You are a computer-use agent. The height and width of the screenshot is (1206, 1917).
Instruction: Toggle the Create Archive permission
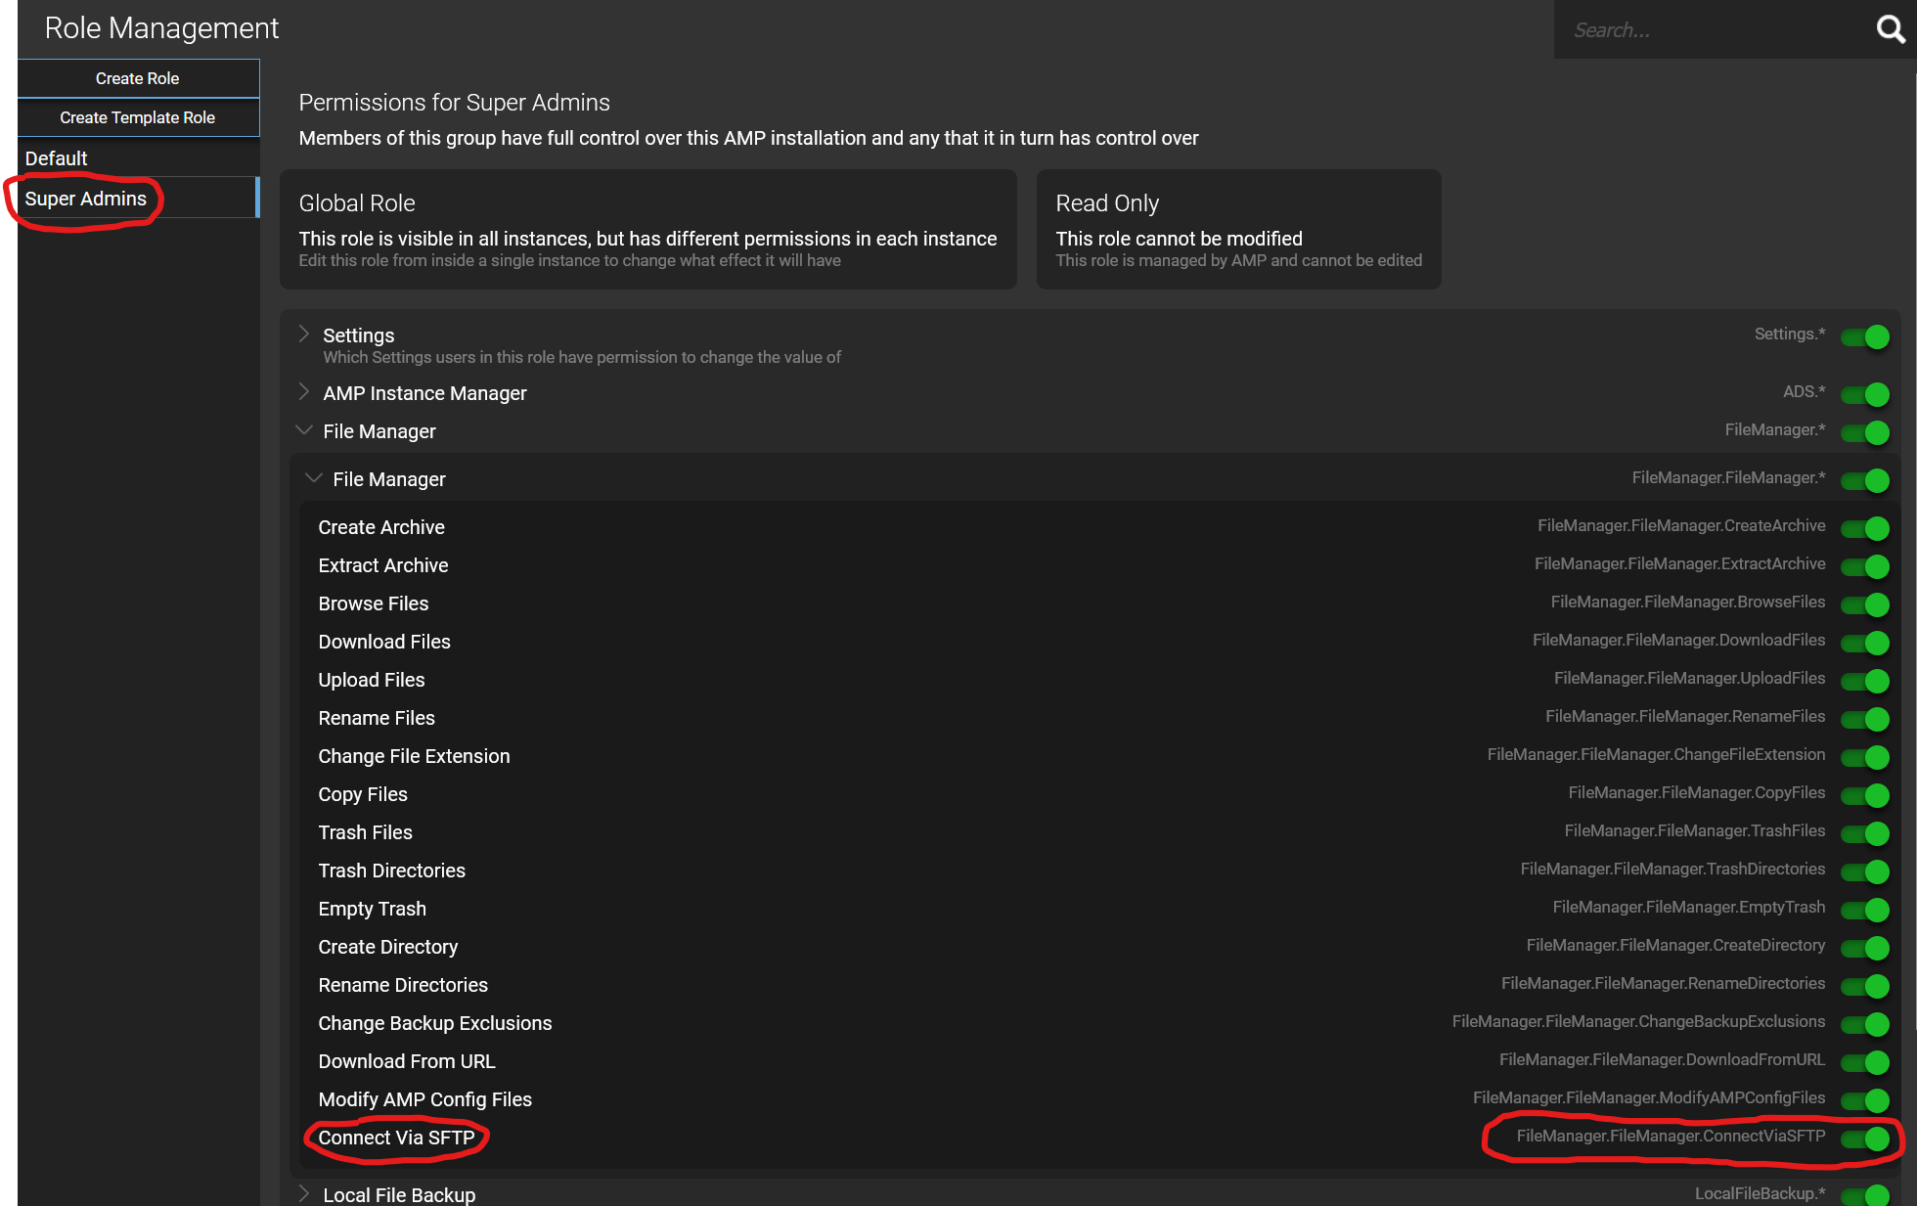pyautogui.click(x=1865, y=528)
